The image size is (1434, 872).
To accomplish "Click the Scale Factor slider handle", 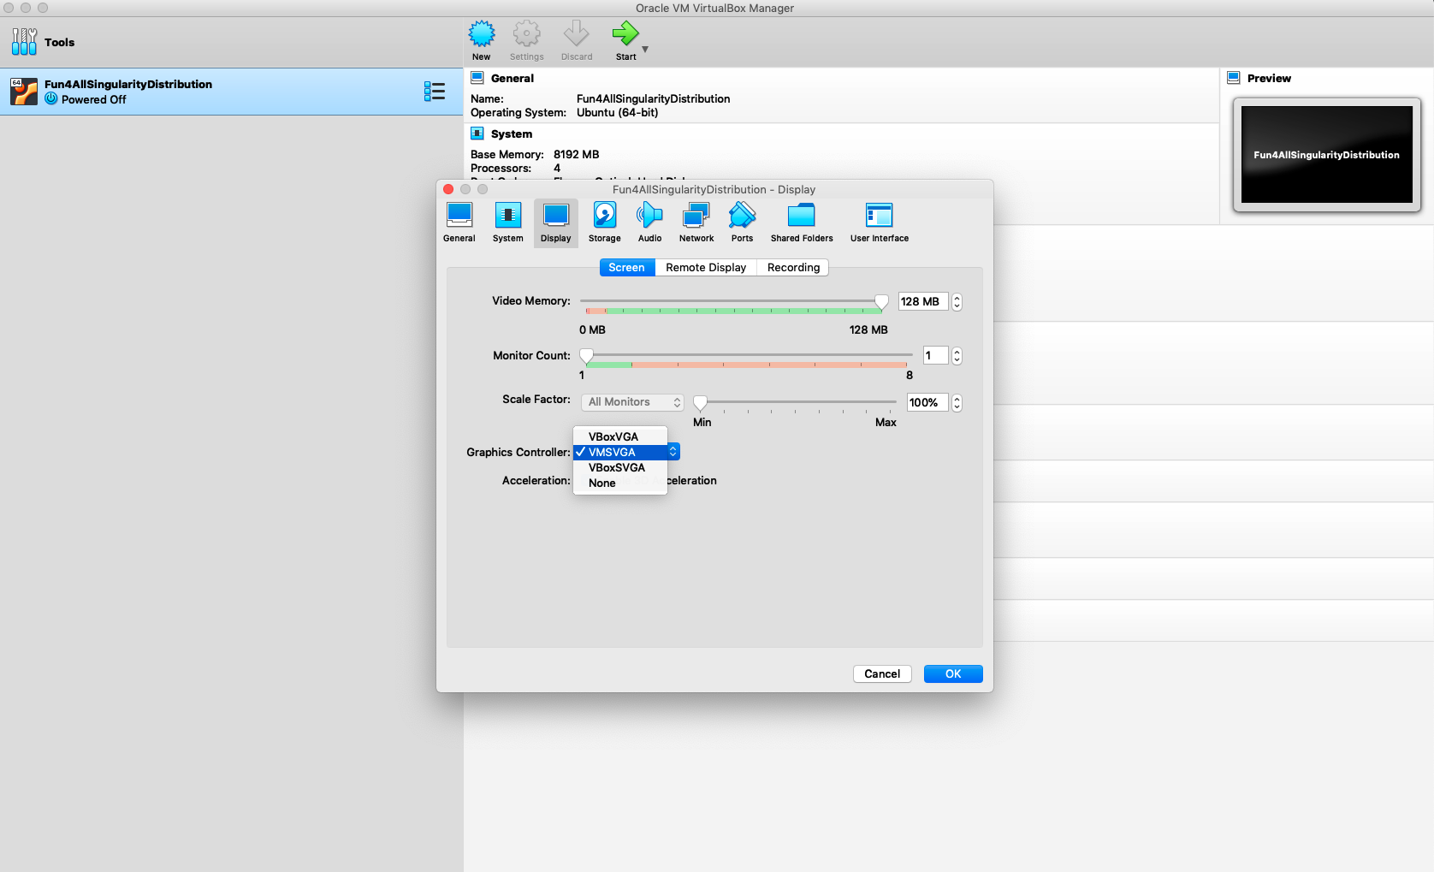I will tap(700, 402).
